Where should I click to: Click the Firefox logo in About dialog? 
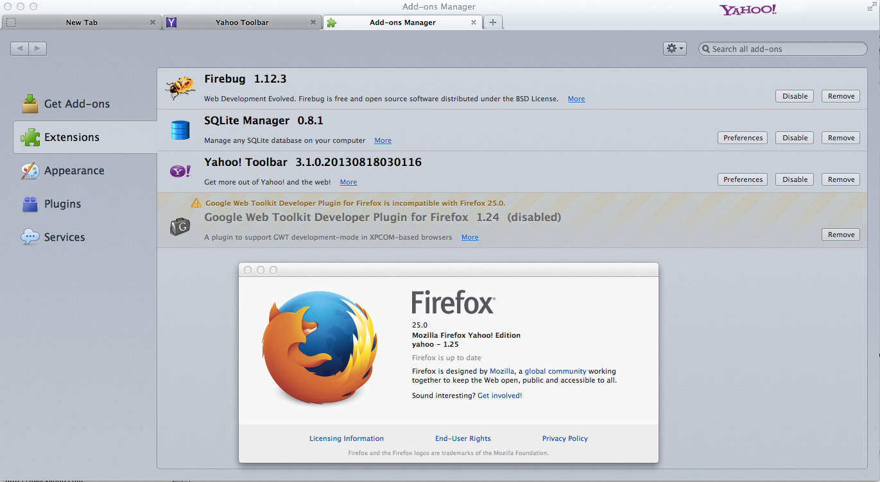coord(318,346)
